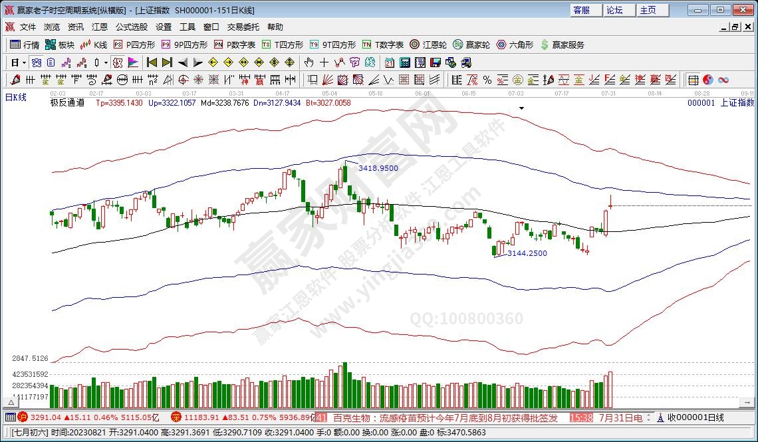Open the 交易委托 menu
Viewport: 758px width, 442px height.
pyautogui.click(x=243, y=27)
